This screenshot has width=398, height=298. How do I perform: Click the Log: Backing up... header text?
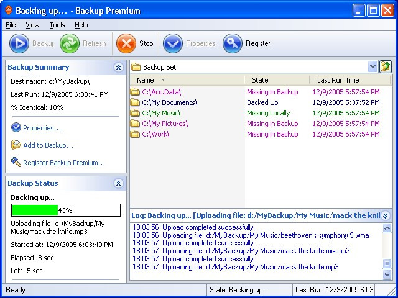(256, 215)
